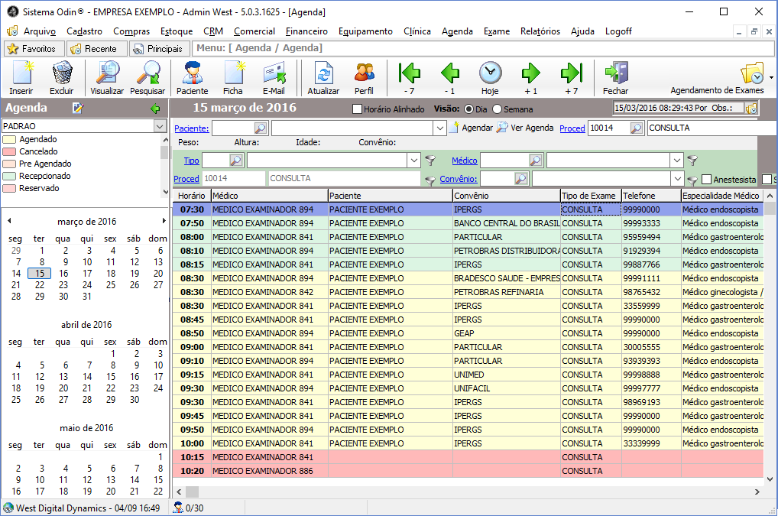778x516 pixels.
Task: Go back one day with -1 arrow
Action: 449,73
